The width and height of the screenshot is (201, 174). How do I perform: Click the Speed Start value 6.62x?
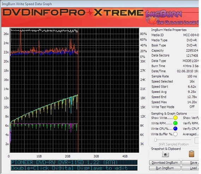[192, 86]
